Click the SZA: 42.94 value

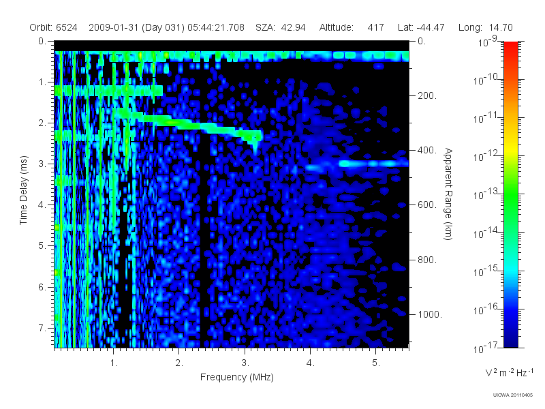point(281,27)
